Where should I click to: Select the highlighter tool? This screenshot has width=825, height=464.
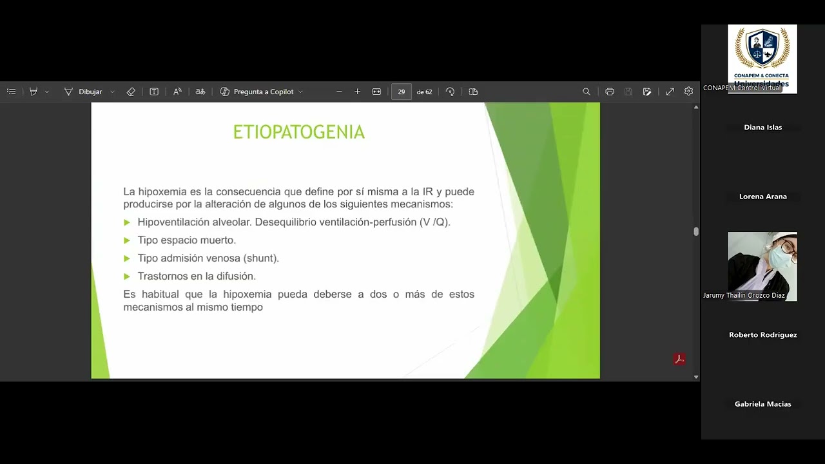click(x=34, y=92)
